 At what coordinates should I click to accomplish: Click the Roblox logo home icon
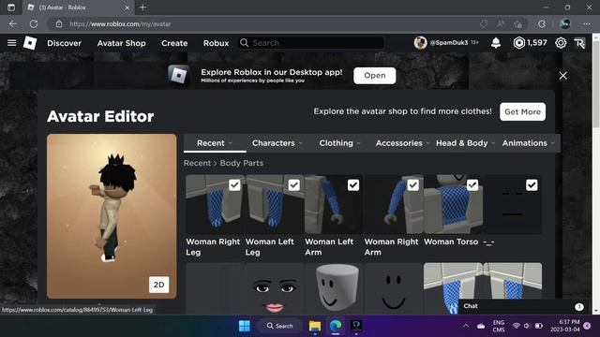point(30,43)
